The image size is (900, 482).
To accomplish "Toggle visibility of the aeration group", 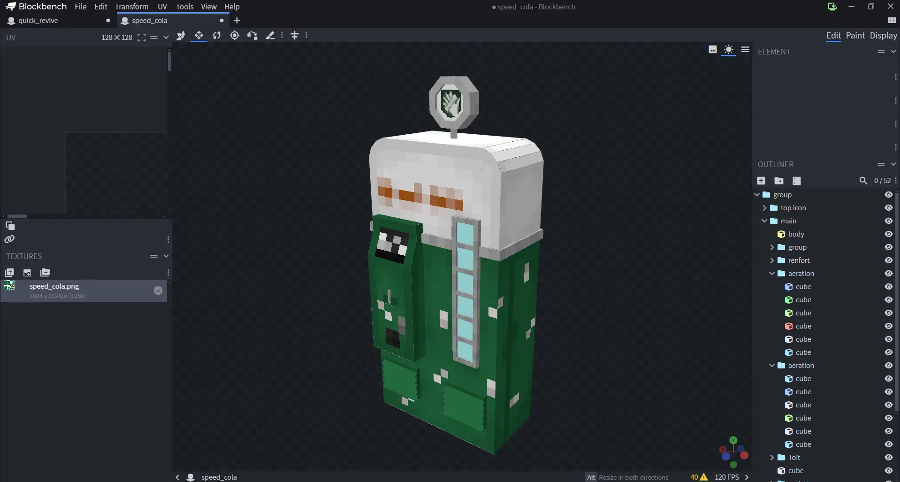I will click(x=888, y=273).
